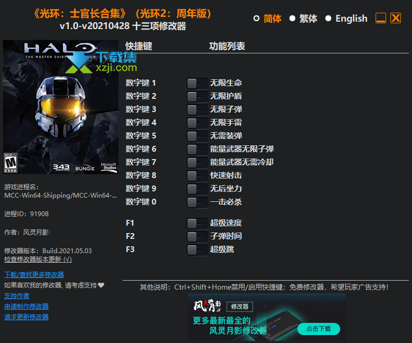Minimize the trainer window
This screenshot has height=343, width=412.
(x=381, y=18)
